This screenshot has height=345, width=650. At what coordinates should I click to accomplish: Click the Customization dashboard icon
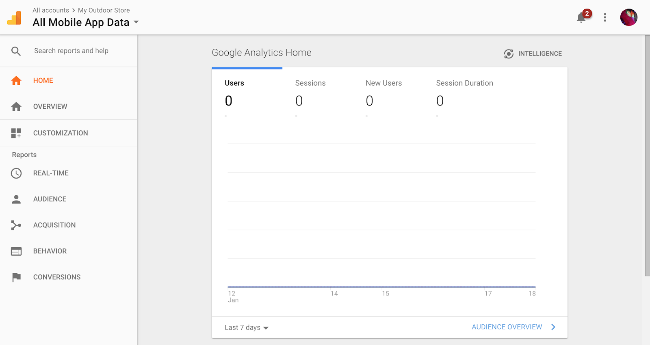click(16, 133)
